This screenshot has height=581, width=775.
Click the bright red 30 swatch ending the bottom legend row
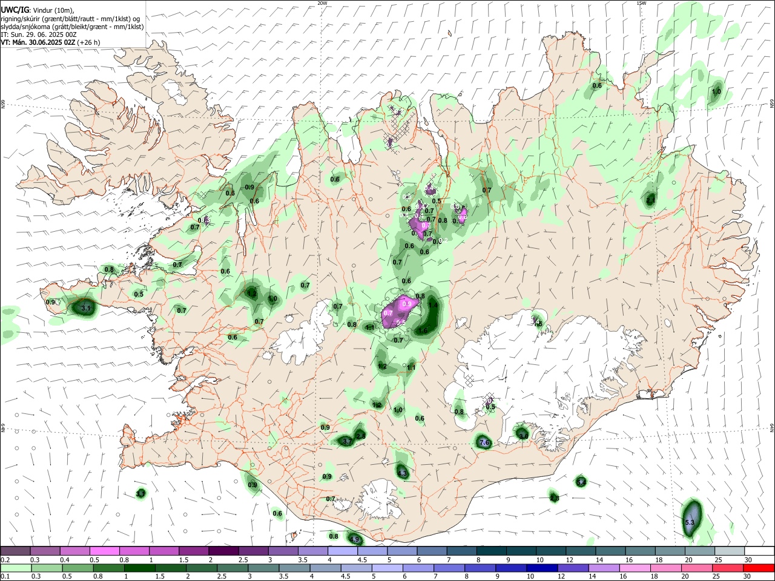tap(759, 568)
